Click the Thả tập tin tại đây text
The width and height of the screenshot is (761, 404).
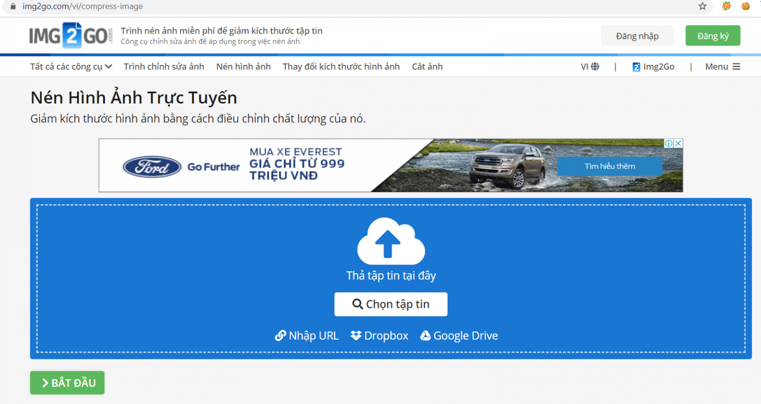point(391,275)
